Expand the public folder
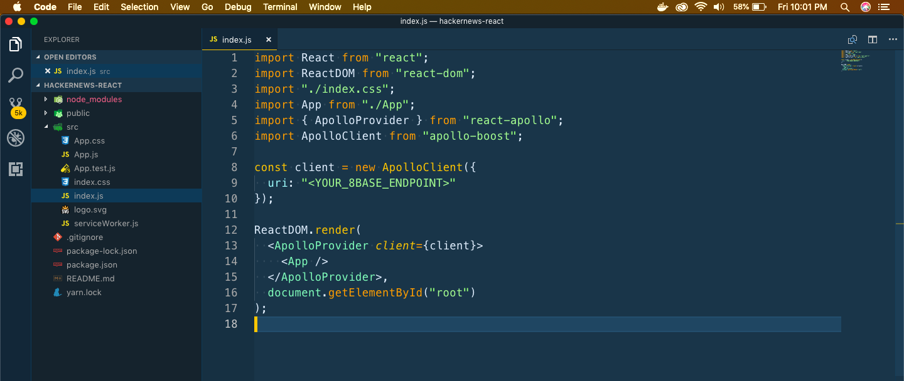 point(46,113)
